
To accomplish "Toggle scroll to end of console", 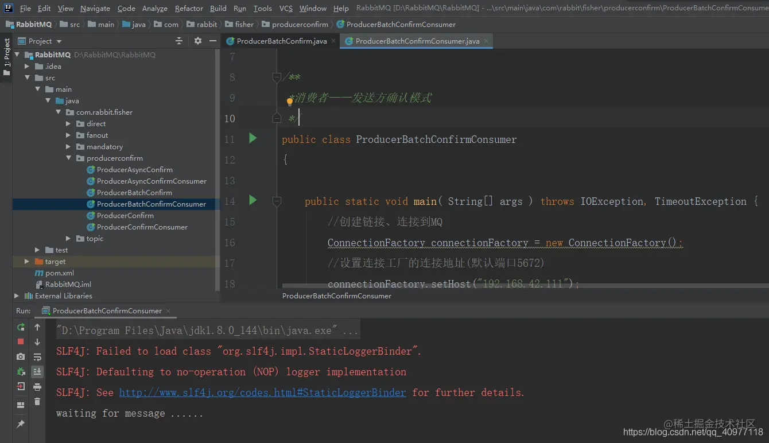I will (37, 372).
